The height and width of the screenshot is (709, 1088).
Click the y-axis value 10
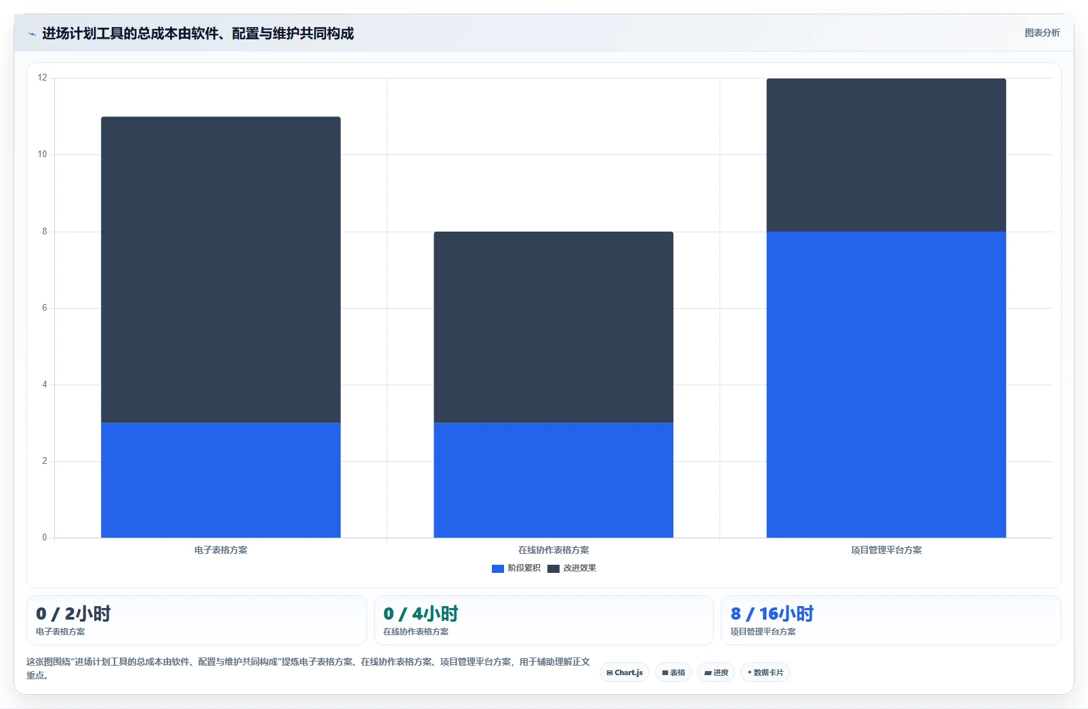coord(42,154)
